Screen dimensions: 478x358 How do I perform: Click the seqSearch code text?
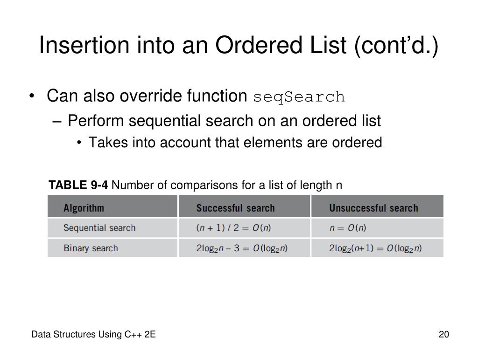click(299, 97)
